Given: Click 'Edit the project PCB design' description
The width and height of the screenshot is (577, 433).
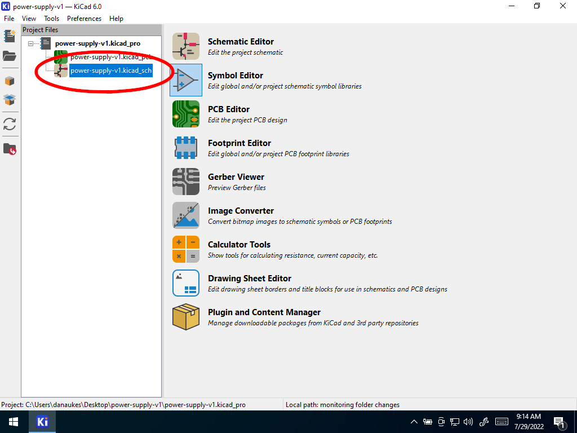Looking at the screenshot, I should (x=247, y=120).
